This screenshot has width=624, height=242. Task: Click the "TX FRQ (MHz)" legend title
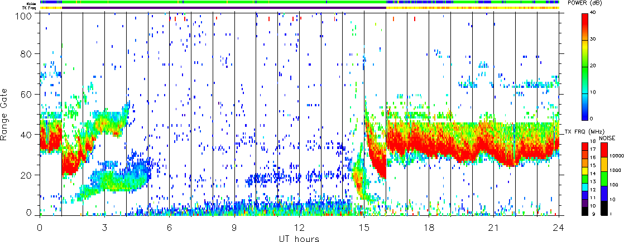583,132
